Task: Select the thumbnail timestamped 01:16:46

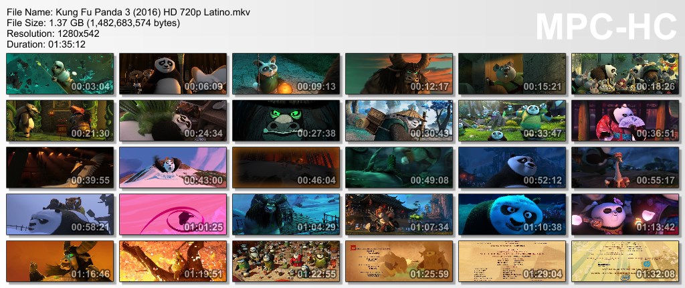Action: [60, 261]
